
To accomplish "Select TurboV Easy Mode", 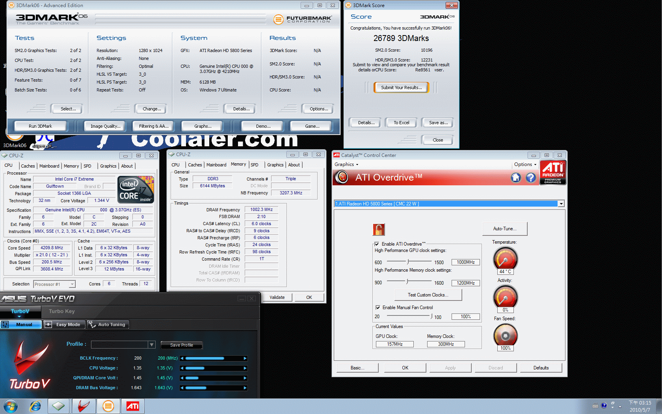I will coord(64,324).
